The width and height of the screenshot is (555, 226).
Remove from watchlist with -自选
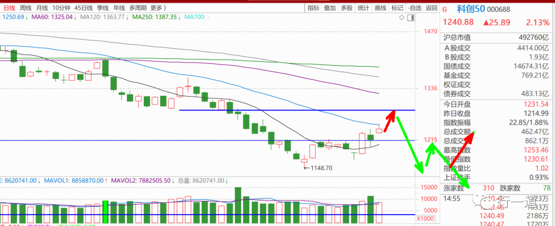[x=413, y=8]
